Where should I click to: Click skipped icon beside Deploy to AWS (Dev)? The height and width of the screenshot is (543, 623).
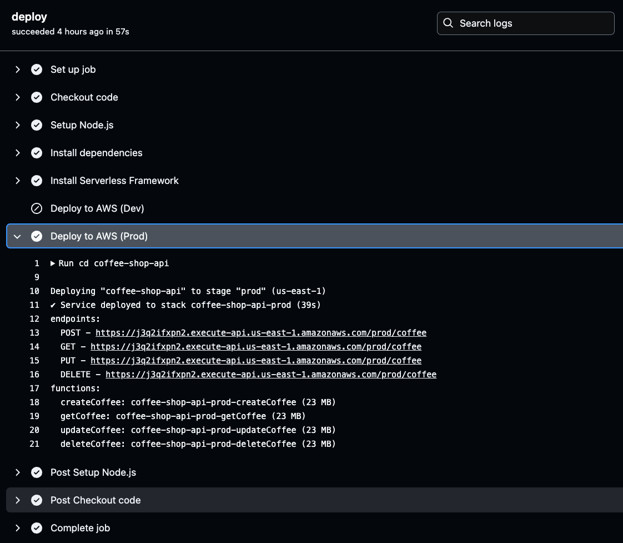click(x=37, y=208)
